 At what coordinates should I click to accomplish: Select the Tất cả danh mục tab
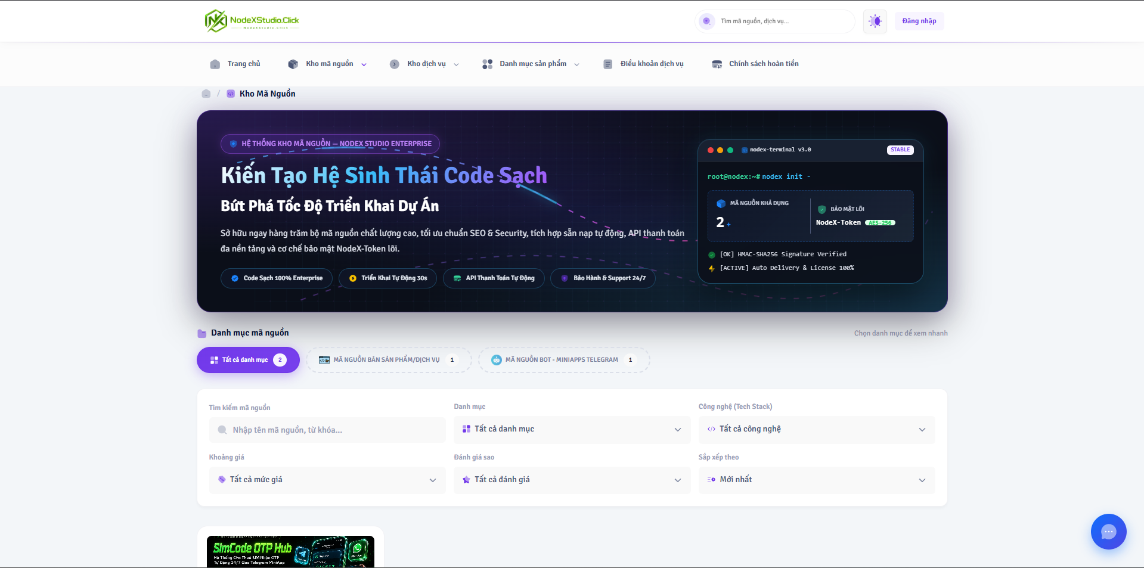pyautogui.click(x=248, y=360)
